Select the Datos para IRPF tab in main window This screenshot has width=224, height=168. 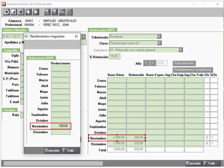(x=102, y=30)
